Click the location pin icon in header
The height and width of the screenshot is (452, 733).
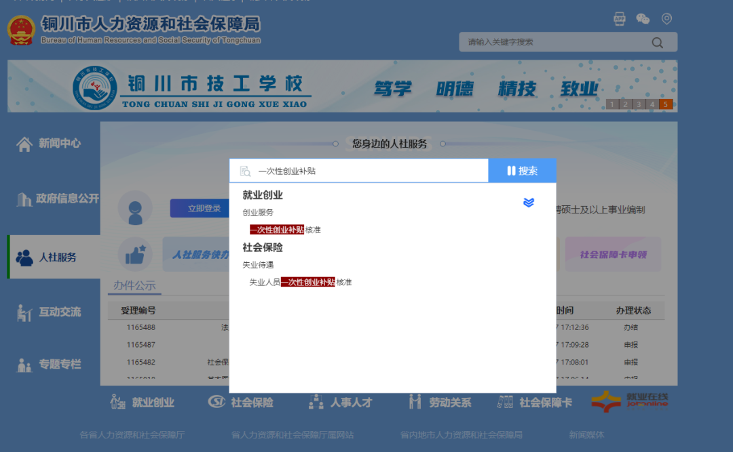(x=666, y=19)
